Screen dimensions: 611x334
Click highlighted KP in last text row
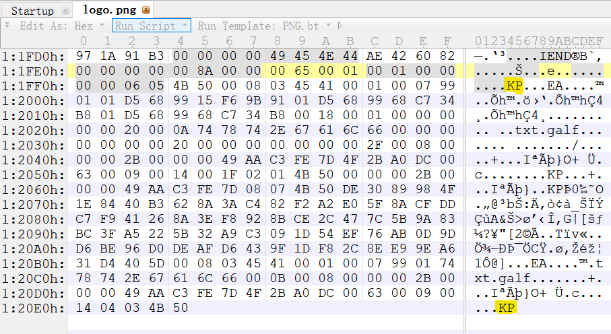pyautogui.click(x=505, y=308)
